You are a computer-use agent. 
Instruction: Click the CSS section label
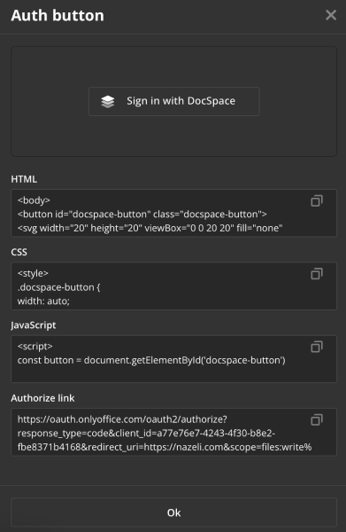[19, 252]
